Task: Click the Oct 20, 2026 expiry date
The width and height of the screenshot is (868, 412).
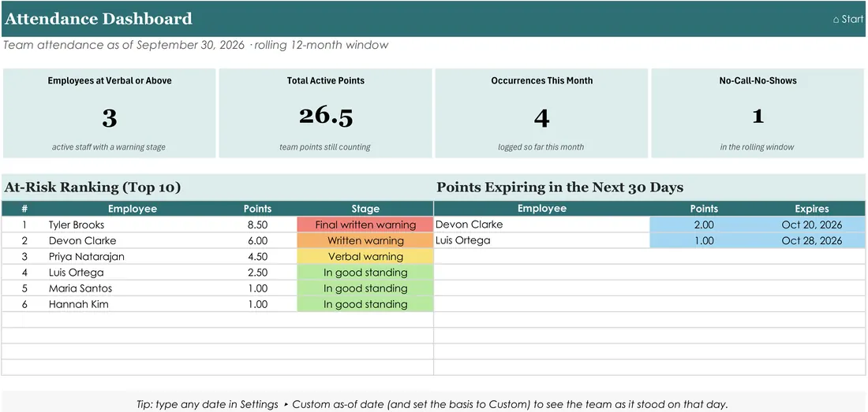Action: point(811,225)
